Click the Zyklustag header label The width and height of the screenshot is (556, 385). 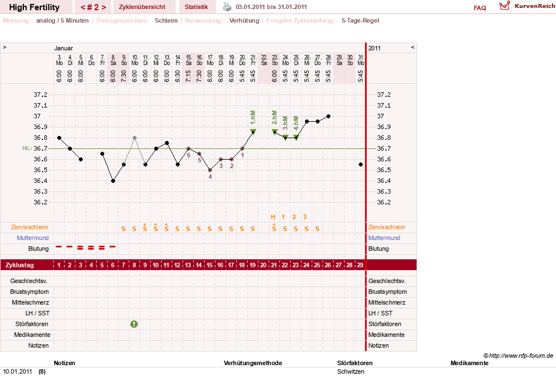[20, 265]
